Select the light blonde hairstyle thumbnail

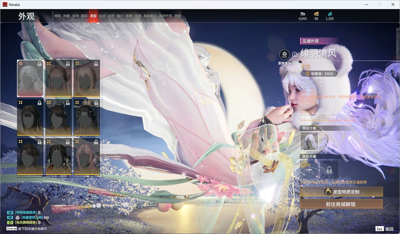(x=87, y=78)
